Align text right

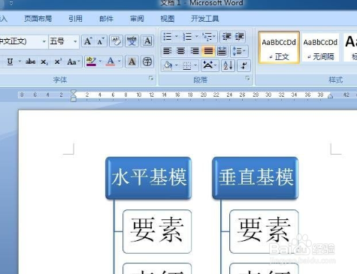point(195,51)
